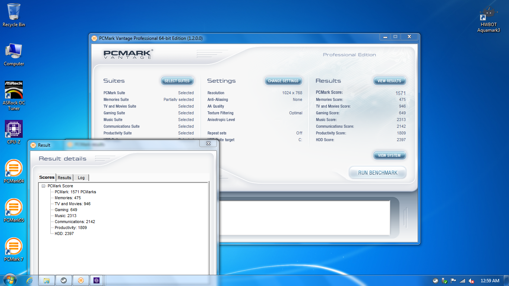Select the Memories: 475 tree row

click(x=68, y=198)
